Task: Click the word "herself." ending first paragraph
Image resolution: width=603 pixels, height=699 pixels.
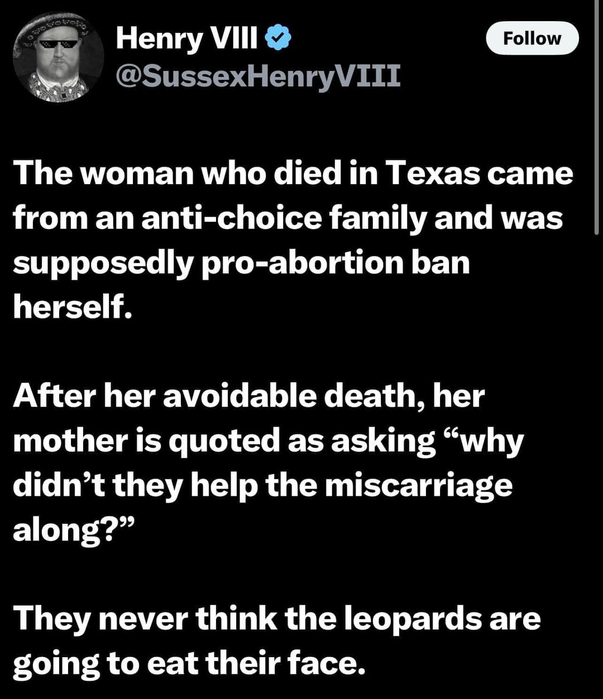Action: point(73,307)
